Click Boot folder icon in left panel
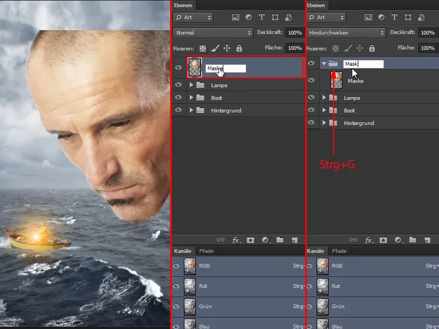The width and height of the screenshot is (439, 329). coord(200,98)
